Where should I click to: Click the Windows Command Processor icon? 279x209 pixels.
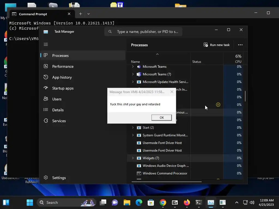pos(139,173)
